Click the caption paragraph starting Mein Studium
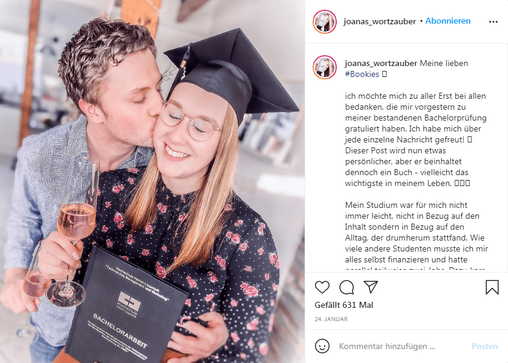508x363 pixels. pos(416,235)
